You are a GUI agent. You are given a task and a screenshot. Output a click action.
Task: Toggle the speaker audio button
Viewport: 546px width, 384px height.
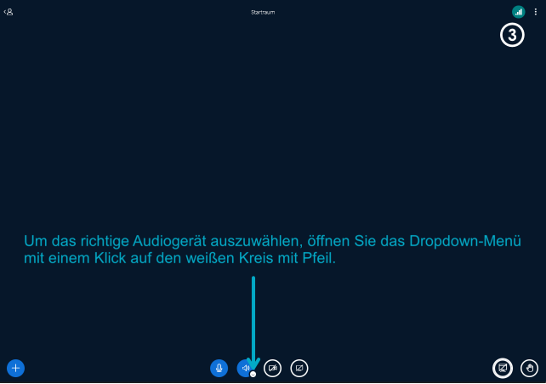click(245, 368)
